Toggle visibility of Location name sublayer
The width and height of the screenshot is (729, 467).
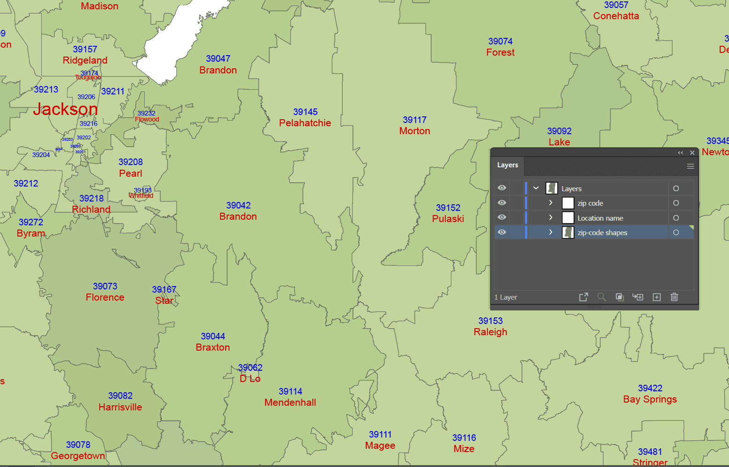pos(502,217)
